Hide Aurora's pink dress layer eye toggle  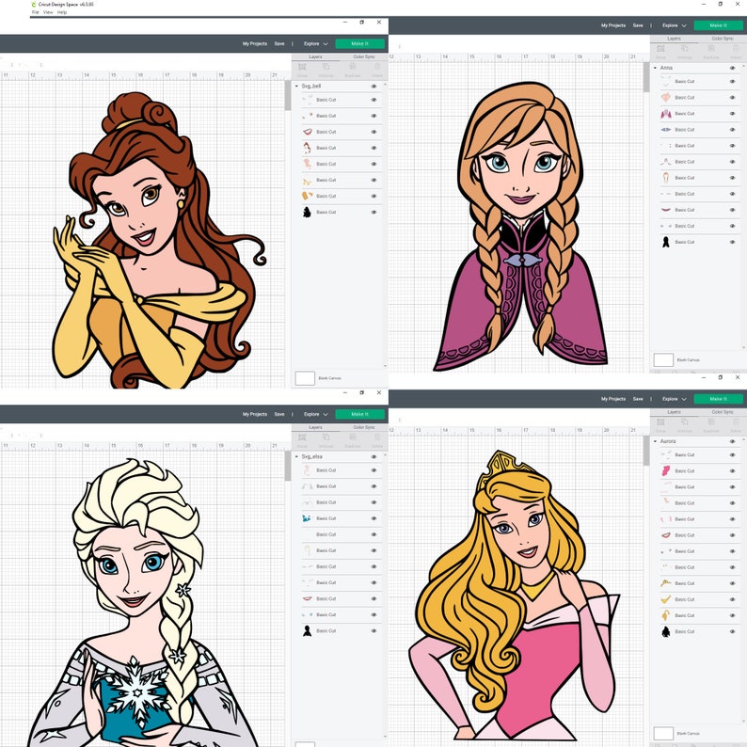(x=733, y=471)
